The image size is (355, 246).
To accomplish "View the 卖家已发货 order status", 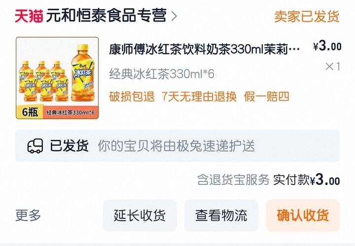I will tap(307, 16).
